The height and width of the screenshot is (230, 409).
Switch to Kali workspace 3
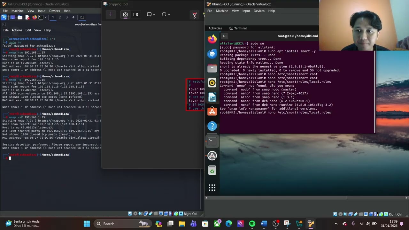click(x=66, y=17)
